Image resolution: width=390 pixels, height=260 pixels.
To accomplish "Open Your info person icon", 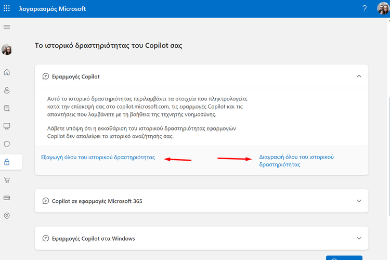I will [x=7, y=90].
